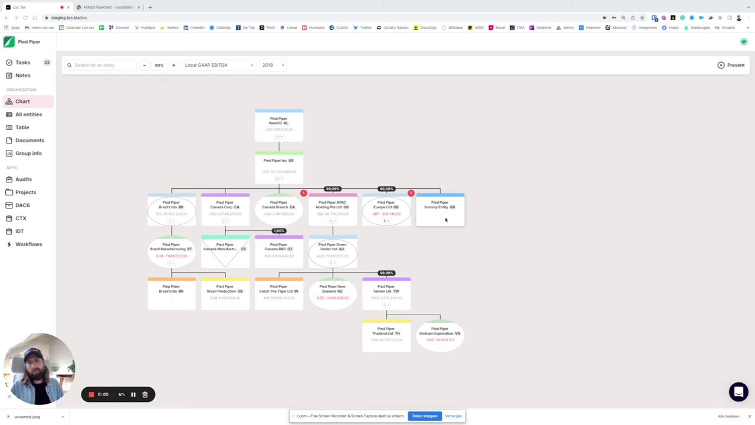Select the Canada R&D DZ entity card

pyautogui.click(x=278, y=251)
